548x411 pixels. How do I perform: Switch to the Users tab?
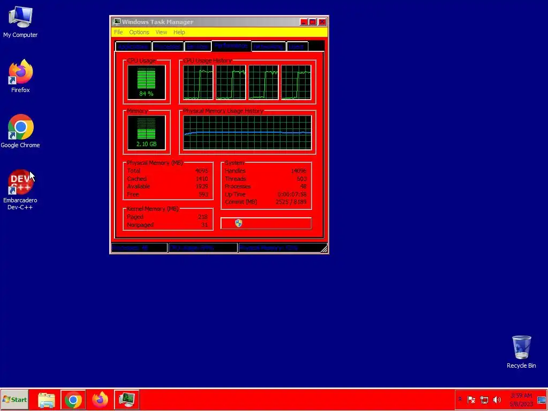(x=297, y=47)
